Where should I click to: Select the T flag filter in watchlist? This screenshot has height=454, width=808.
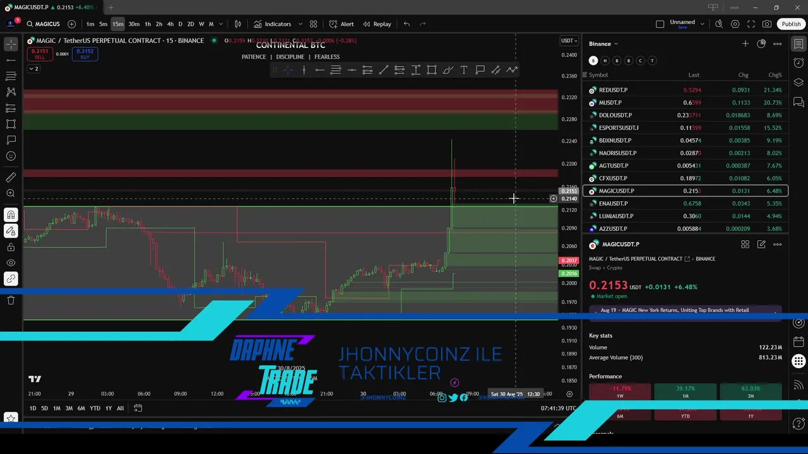pyautogui.click(x=652, y=61)
